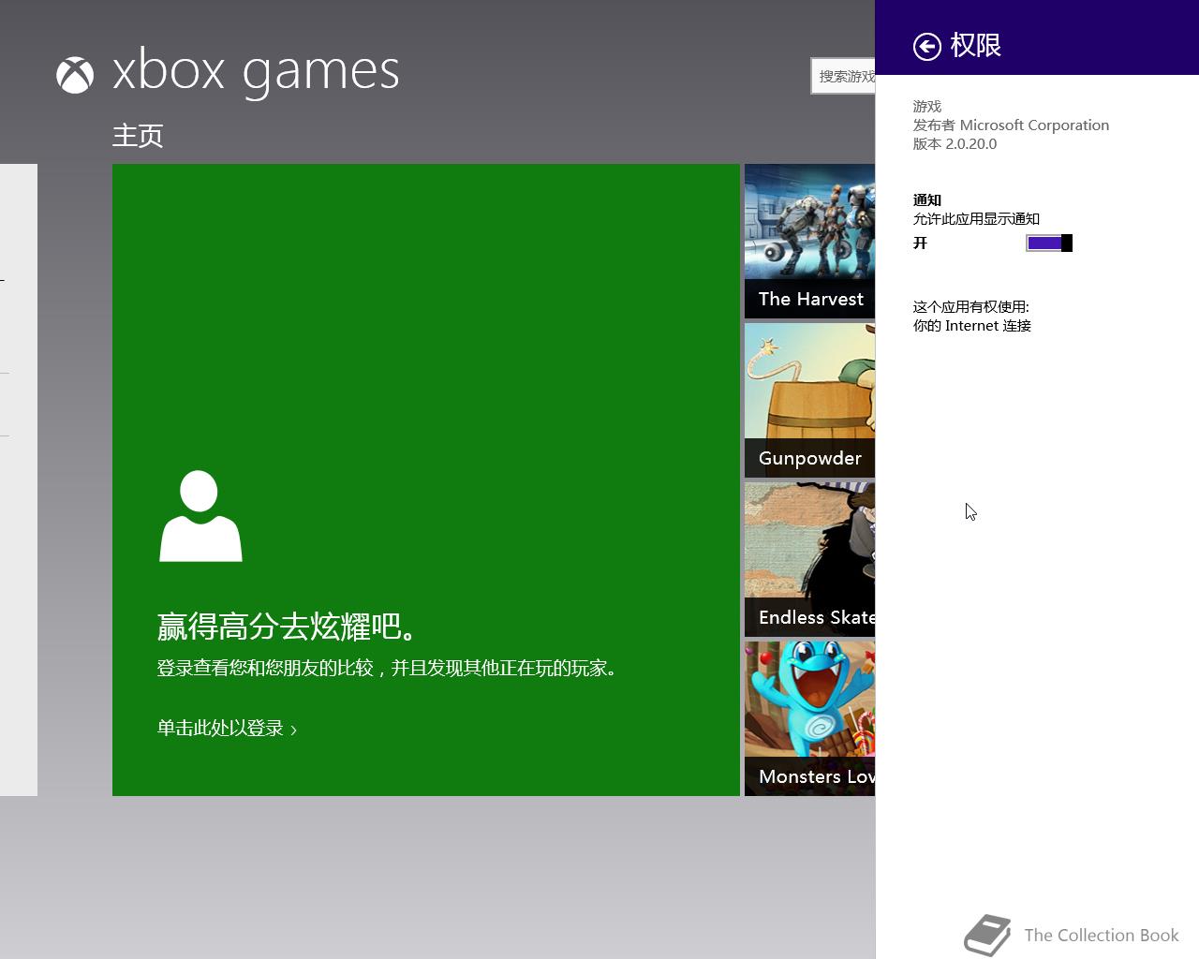
Task: Turn off the notifications toggle switch
Action: pyautogui.click(x=1049, y=243)
